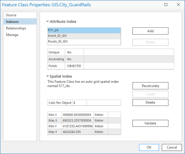The image size is (185, 154).
Task: Select Event_ID_IDX in index list
Action: (84, 36)
